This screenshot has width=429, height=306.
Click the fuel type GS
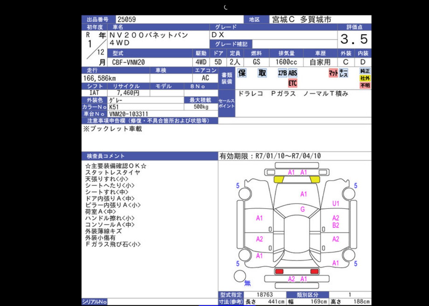[256, 62]
